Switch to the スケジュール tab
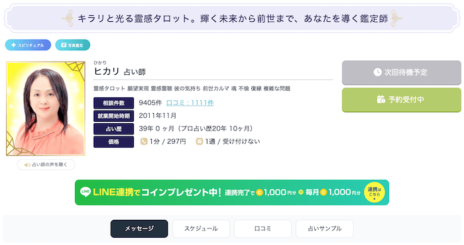This screenshot has width=464, height=245. tap(201, 228)
